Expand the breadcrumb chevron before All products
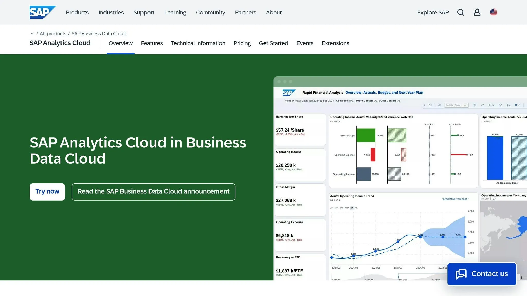The image size is (527, 296). [x=32, y=34]
